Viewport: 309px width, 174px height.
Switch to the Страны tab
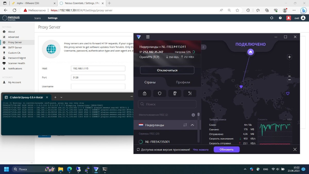tap(150, 82)
